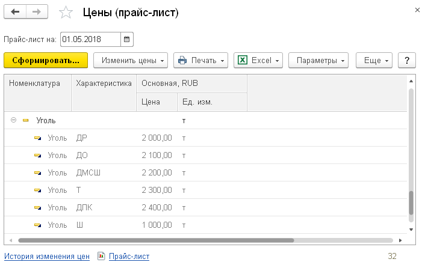This screenshot has height=268, width=422.
Task: Open the calendar date picker
Action: click(x=126, y=40)
